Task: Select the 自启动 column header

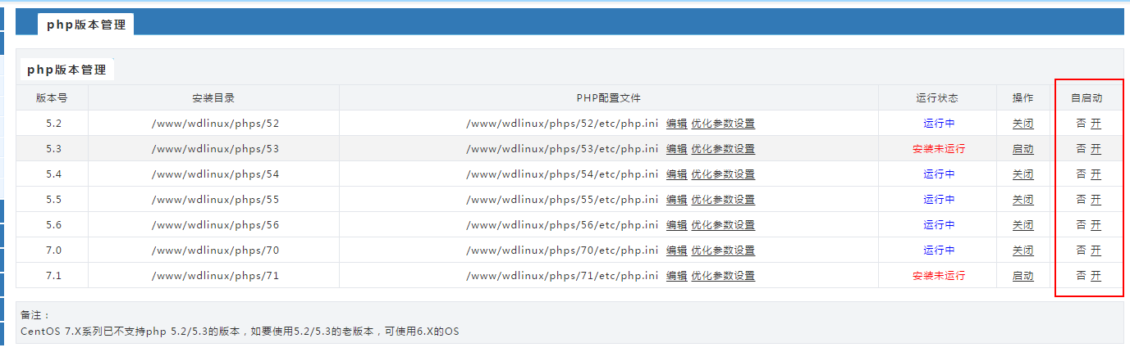Action: tap(1087, 98)
